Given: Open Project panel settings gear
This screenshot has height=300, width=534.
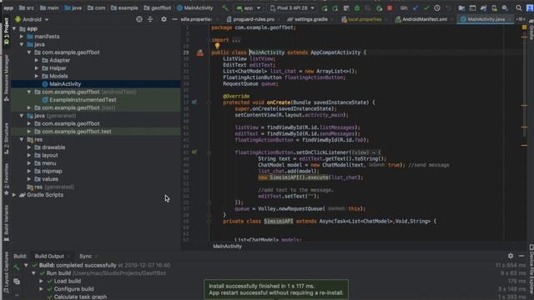Looking at the screenshot, I should 164,19.
